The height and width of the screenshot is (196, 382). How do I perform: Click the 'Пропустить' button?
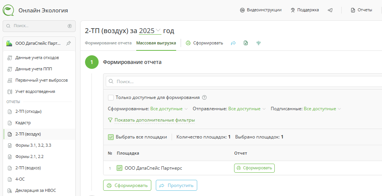point(176,185)
